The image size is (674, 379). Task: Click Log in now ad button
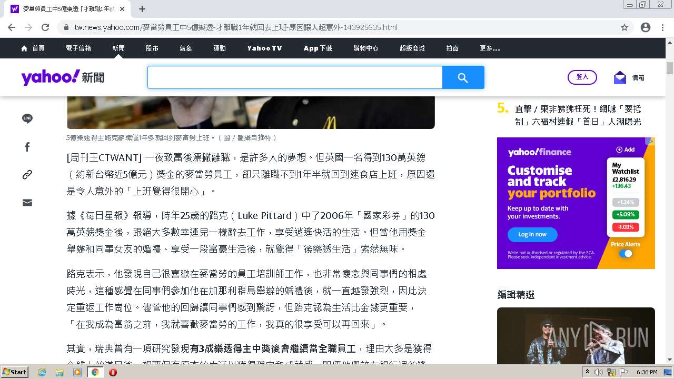[x=532, y=234]
